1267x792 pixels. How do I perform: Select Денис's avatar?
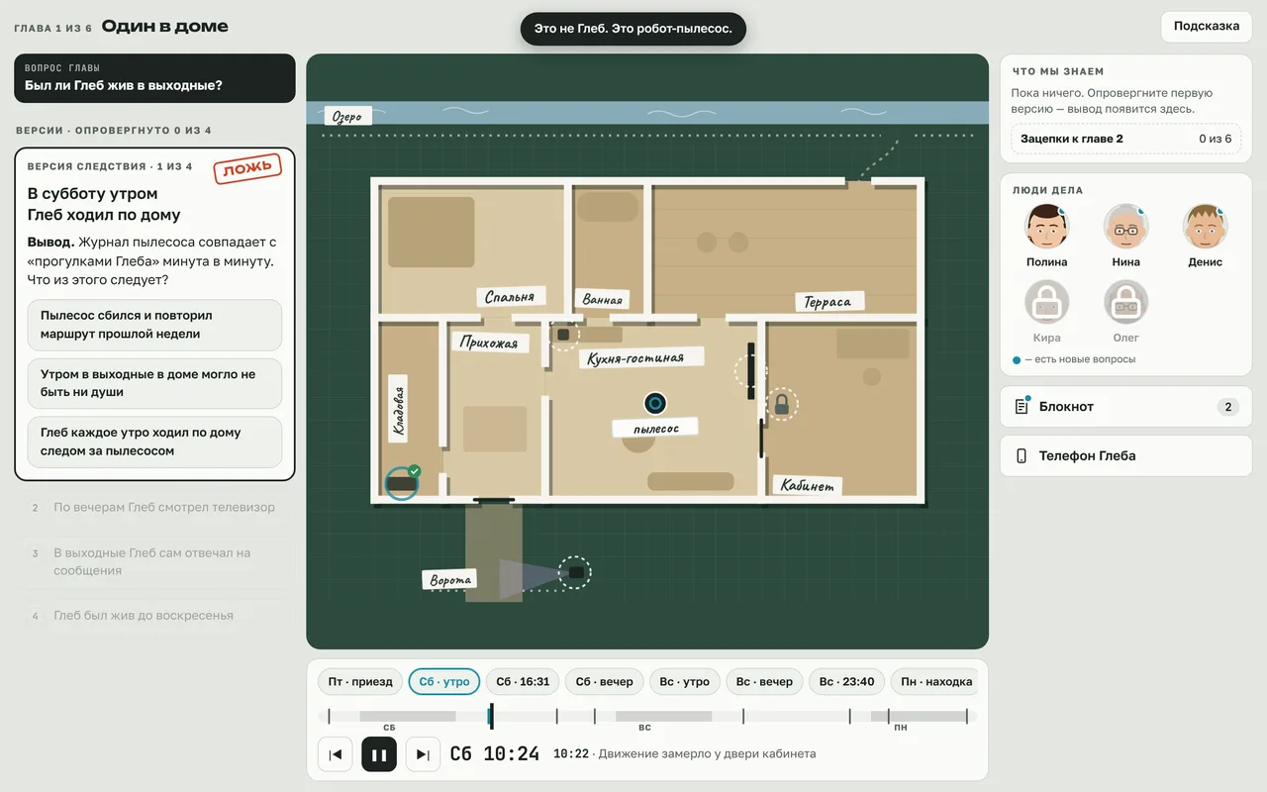pos(1205,227)
